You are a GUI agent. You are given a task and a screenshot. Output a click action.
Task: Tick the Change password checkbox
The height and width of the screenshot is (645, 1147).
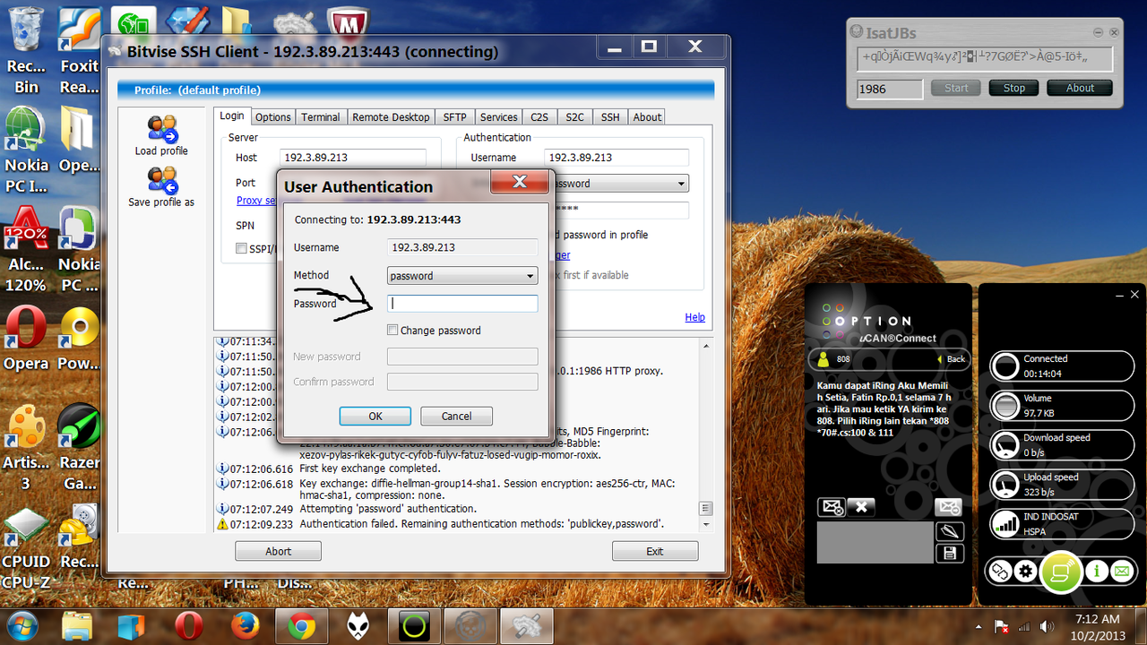(x=392, y=331)
